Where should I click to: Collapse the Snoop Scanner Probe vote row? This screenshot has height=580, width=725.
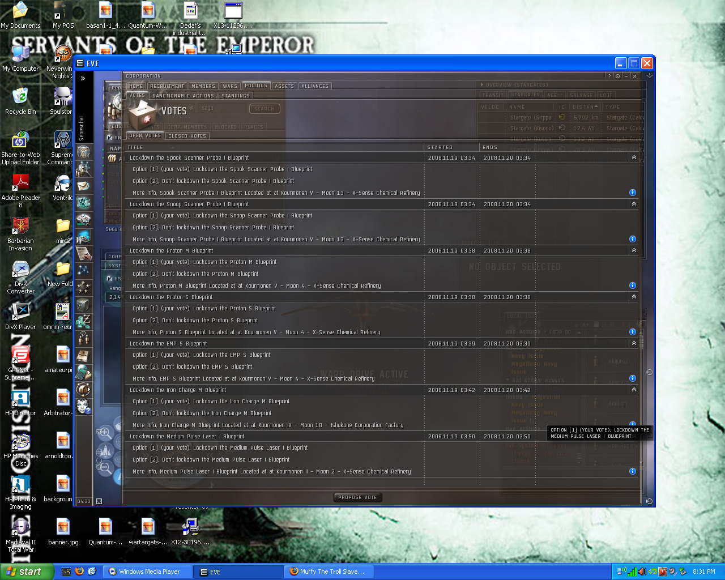click(634, 204)
